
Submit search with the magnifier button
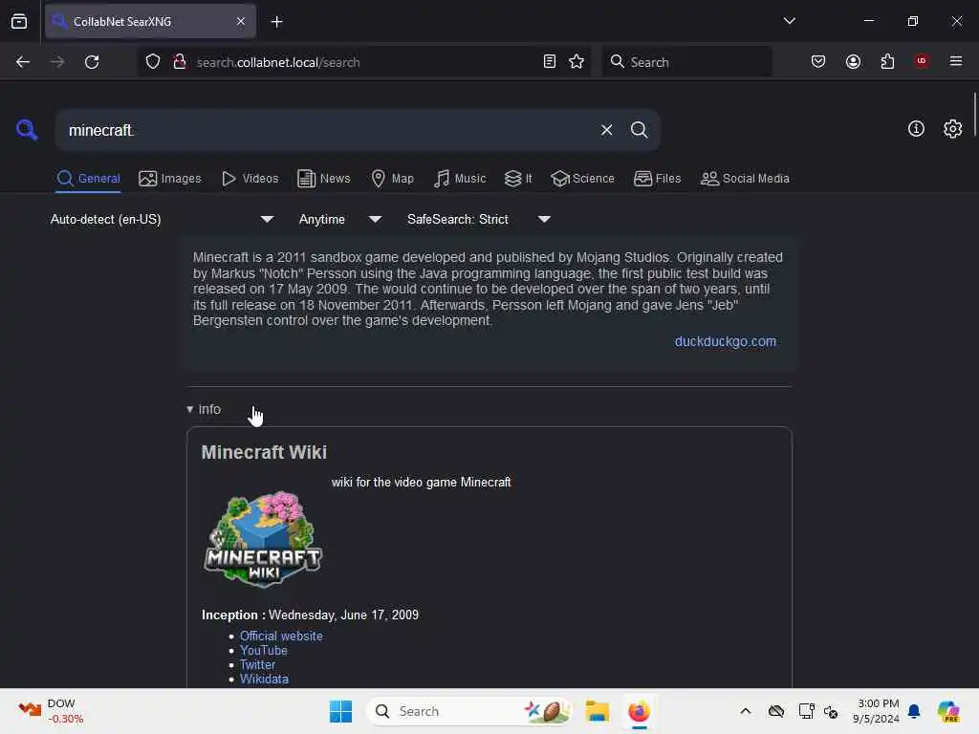[639, 130]
